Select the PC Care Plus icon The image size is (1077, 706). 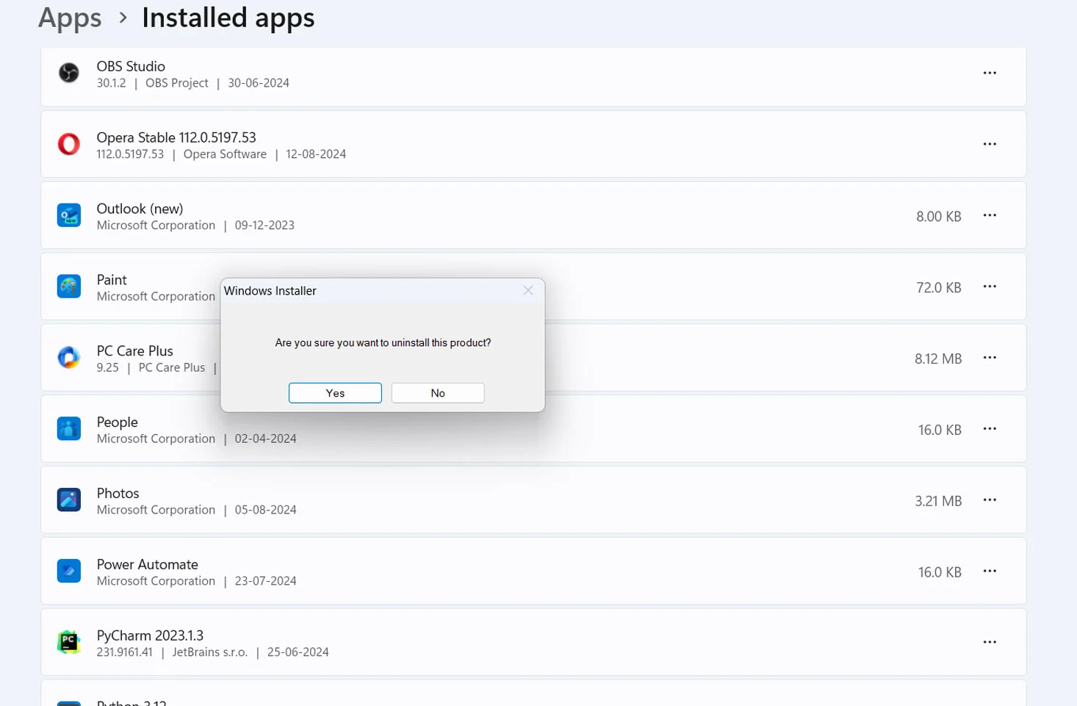(x=69, y=358)
